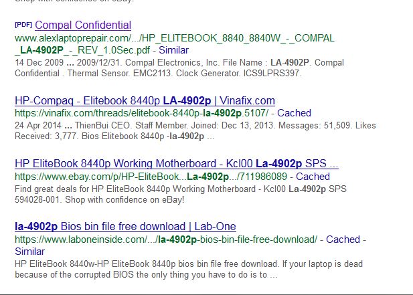413x295 pixels.
Task: Open la-4902p Bios bin file Lab-One result
Action: (125, 227)
